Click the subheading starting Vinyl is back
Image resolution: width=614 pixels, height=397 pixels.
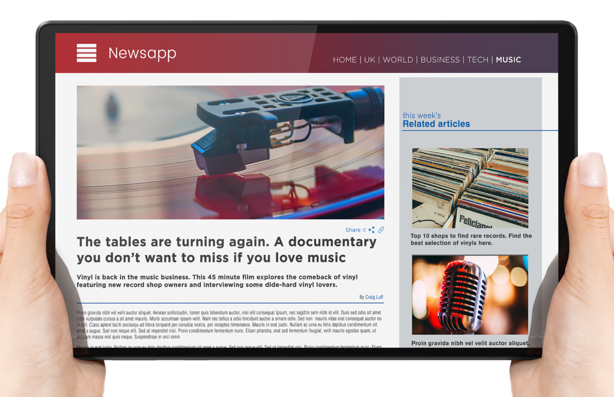click(217, 281)
